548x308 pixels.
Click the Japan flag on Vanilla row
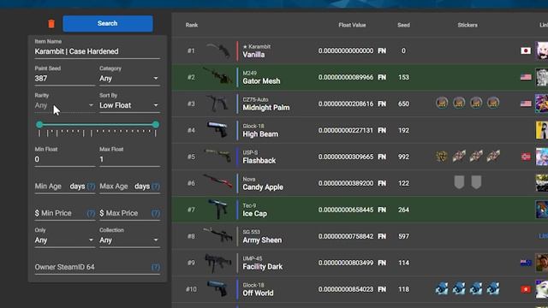click(x=526, y=50)
